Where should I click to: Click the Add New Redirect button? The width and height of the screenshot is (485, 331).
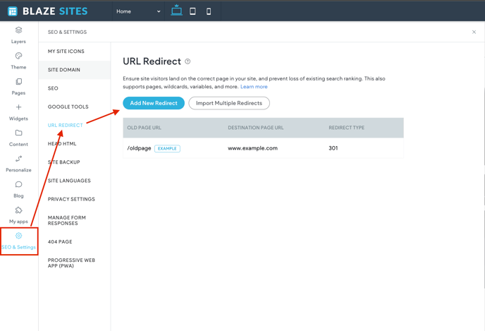(154, 103)
